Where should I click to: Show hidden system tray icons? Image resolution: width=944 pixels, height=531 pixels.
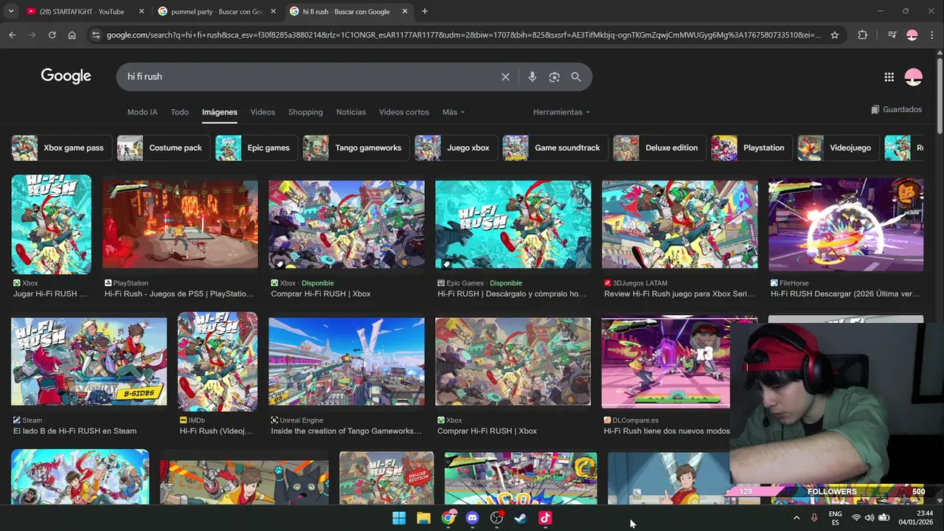tap(796, 518)
